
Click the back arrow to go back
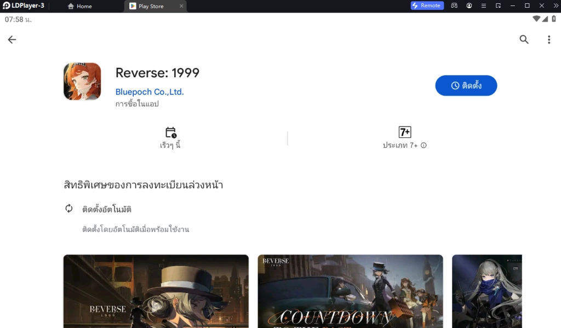pyautogui.click(x=12, y=39)
